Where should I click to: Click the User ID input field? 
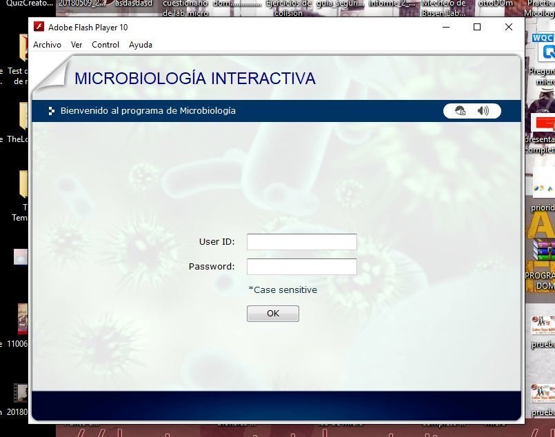301,242
